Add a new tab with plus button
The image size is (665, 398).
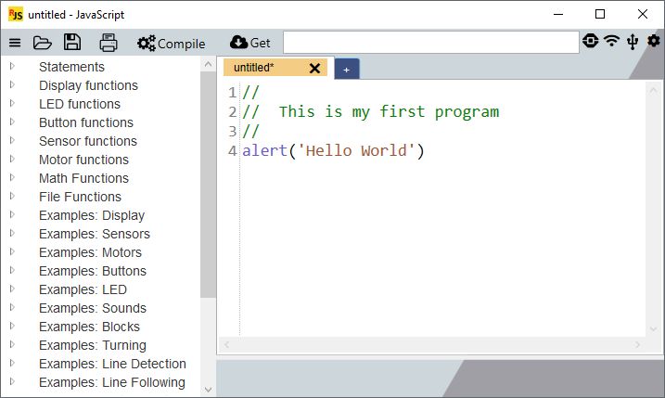point(347,70)
